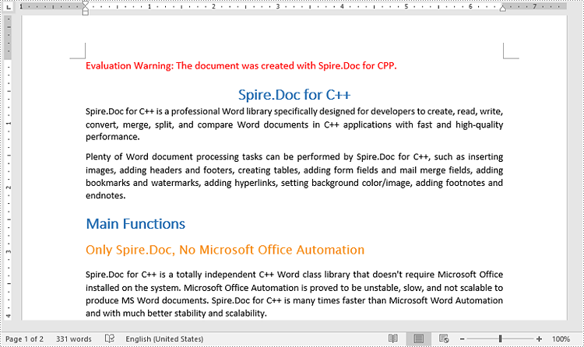Click the word 'endnotes.' in second paragraph
The image size is (584, 347).
(106, 195)
